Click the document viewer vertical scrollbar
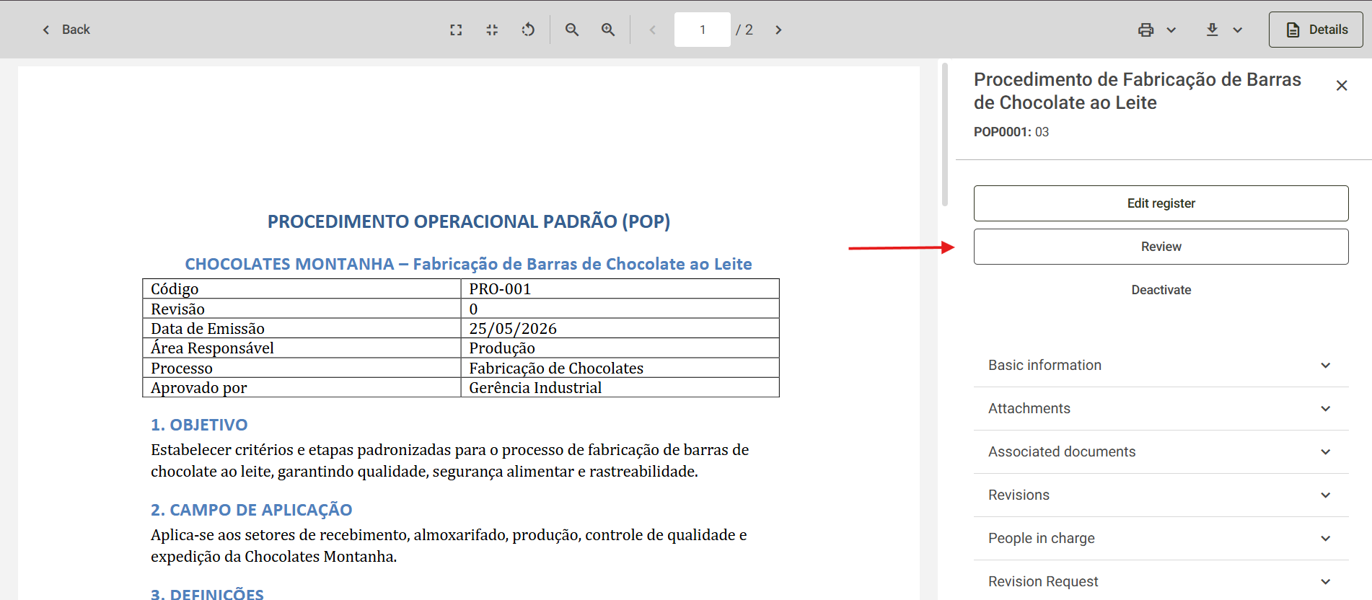Screen dimensions: 1372x600 coord(944,134)
